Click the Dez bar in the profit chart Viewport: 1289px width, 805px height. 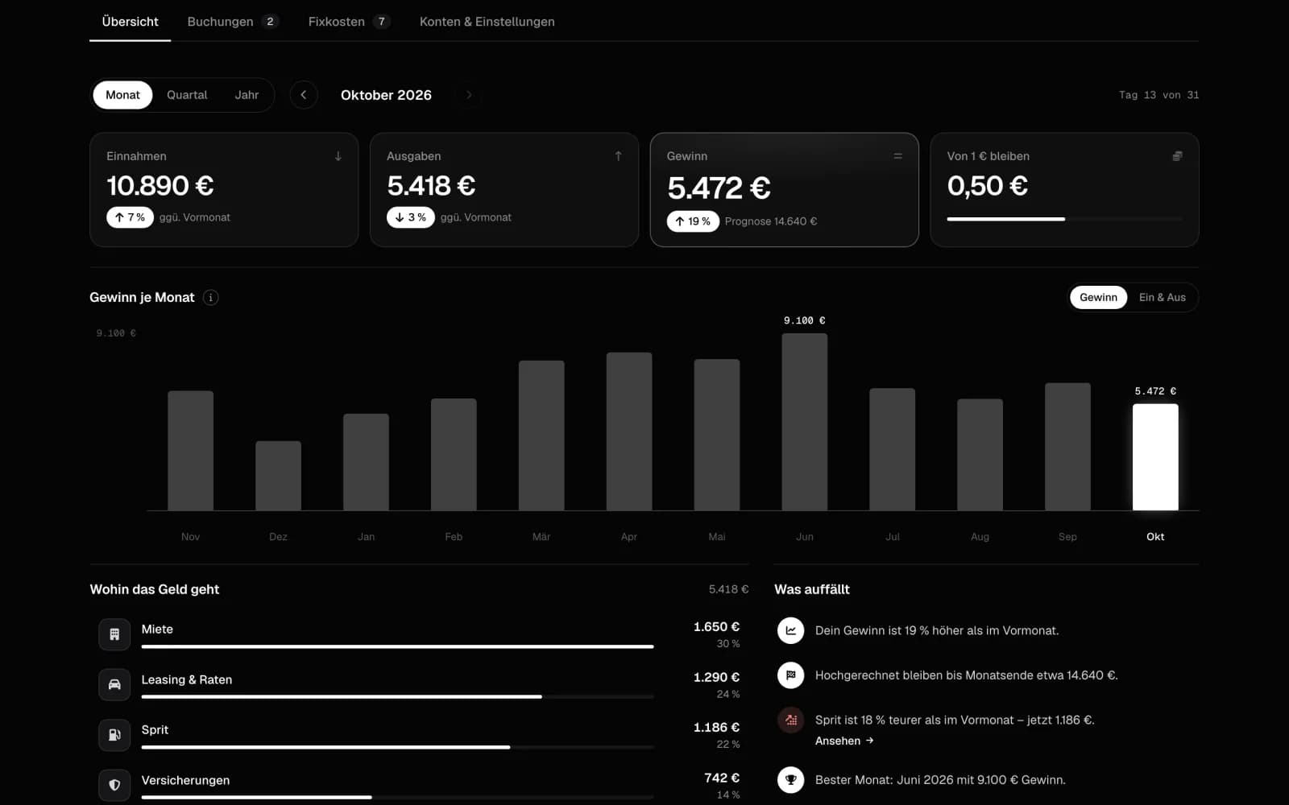click(x=278, y=476)
